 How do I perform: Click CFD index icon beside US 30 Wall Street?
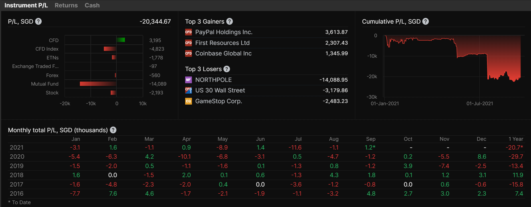189,90
